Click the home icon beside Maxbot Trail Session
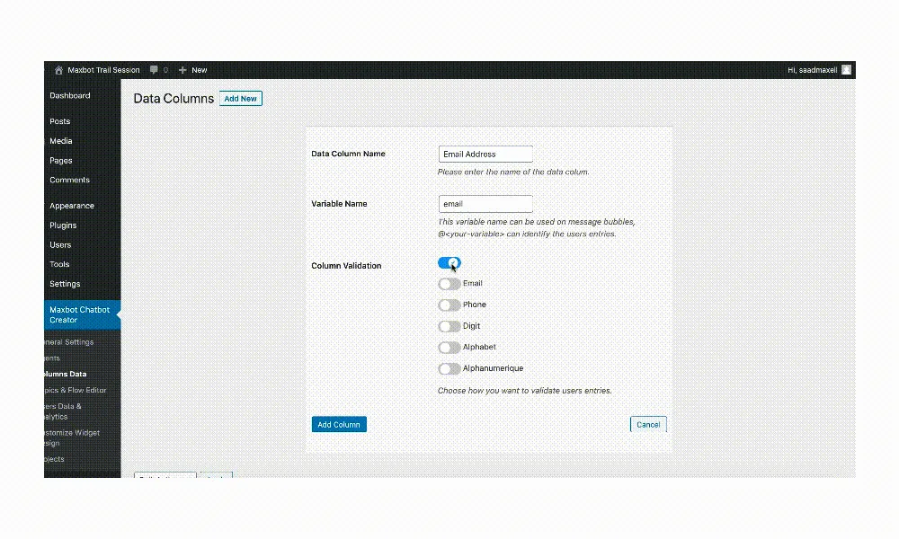Screen dimensions: 899x539 [58, 70]
